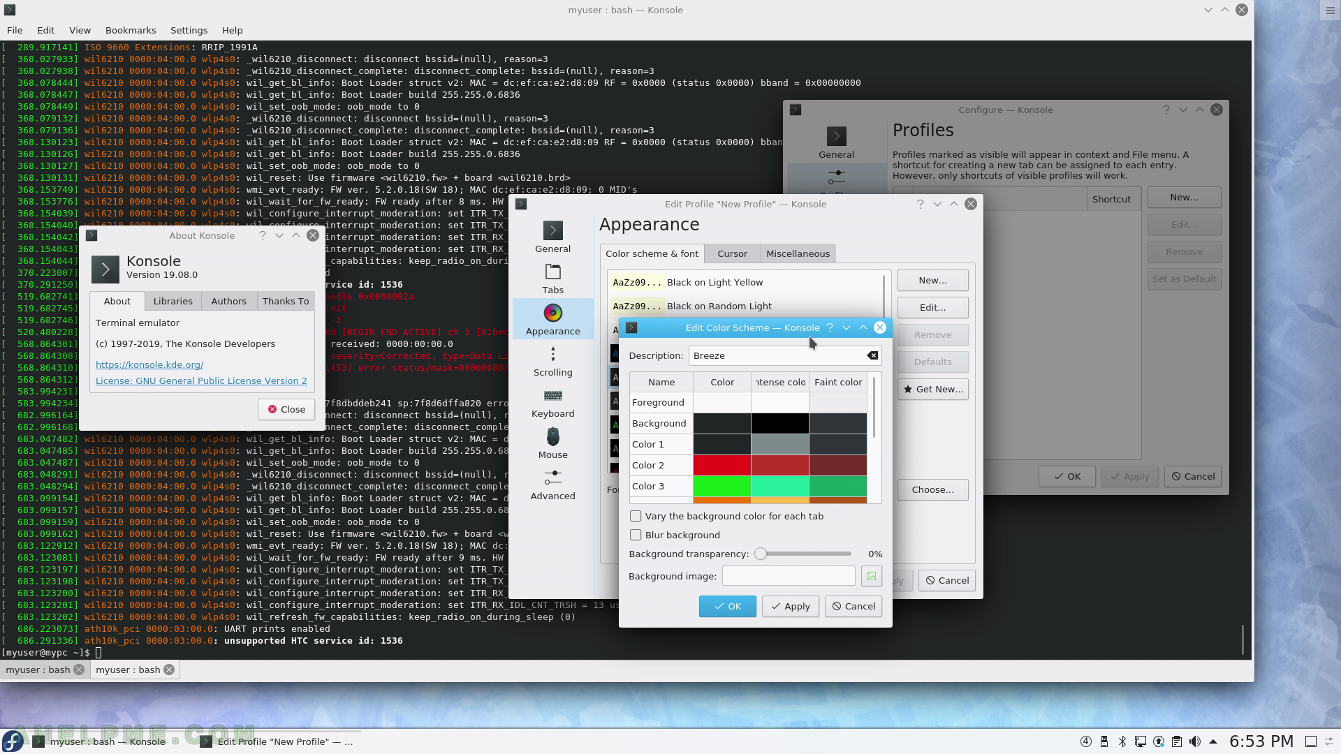Click the up chevron in Edit Profile title bar
1341x754 pixels.
point(954,204)
